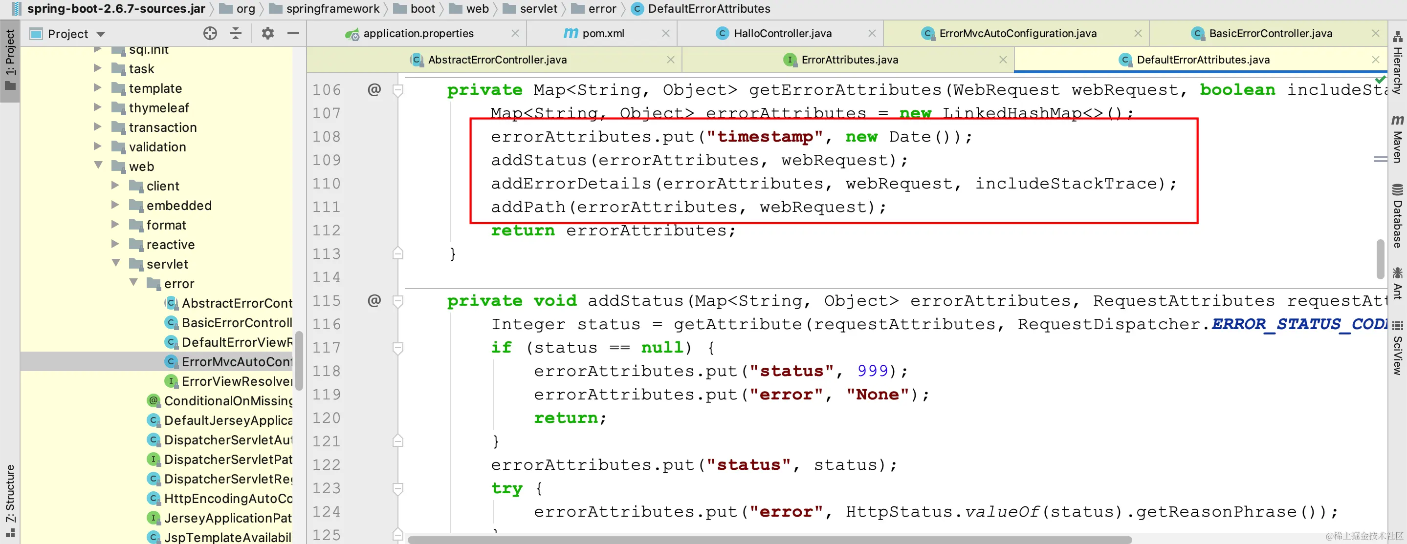Image resolution: width=1407 pixels, height=544 pixels.
Task: Open the Database tool window
Action: [1397, 216]
